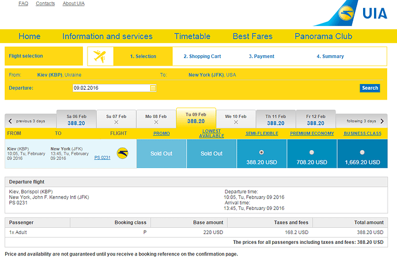Click the BUSINESS CLASS fare header link

coord(362,133)
